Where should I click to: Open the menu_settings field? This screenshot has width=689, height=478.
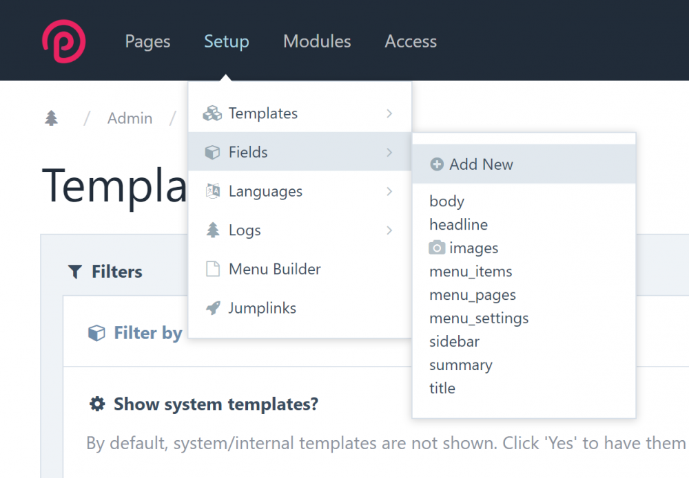[x=479, y=318]
